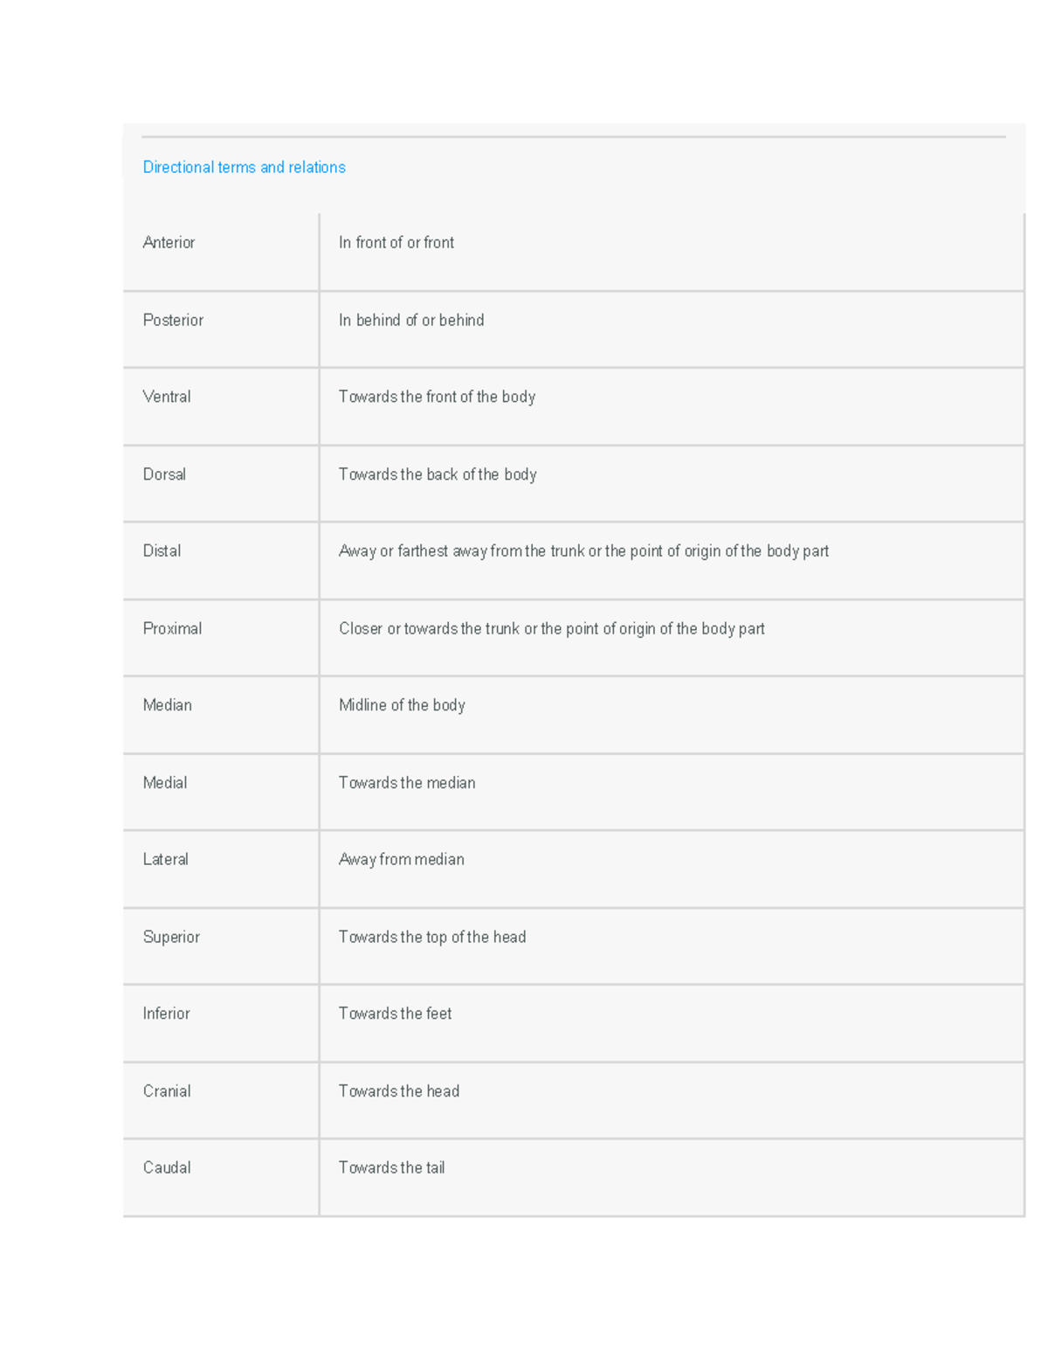
Task: Click the Lateral term cell
Action: [x=165, y=860]
